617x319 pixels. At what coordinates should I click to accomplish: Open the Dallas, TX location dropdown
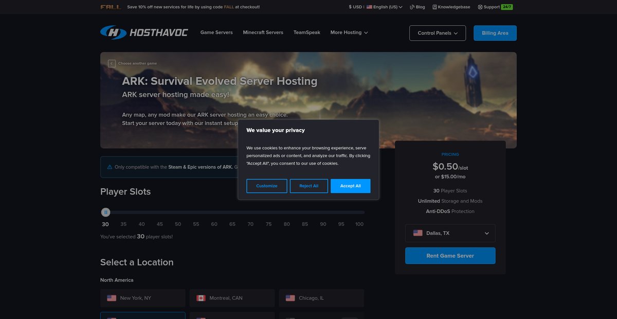click(450, 233)
